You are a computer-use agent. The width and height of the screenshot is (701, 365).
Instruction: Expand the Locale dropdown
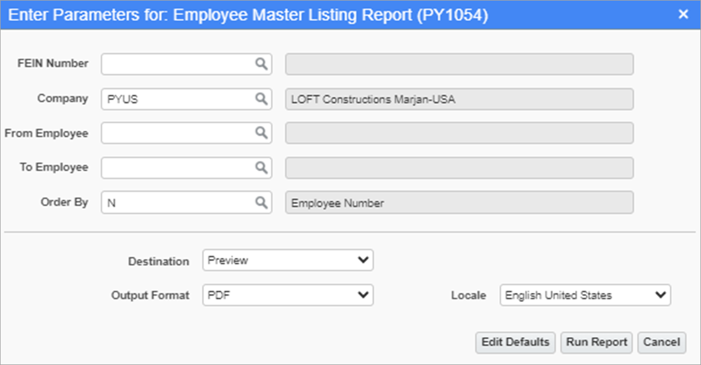click(x=585, y=295)
